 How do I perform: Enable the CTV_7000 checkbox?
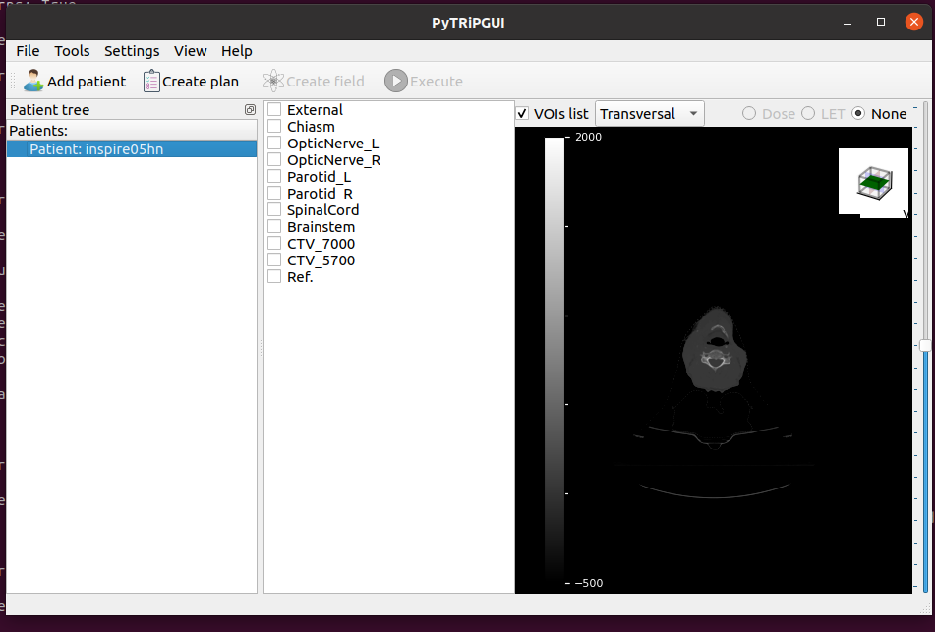[x=274, y=243]
